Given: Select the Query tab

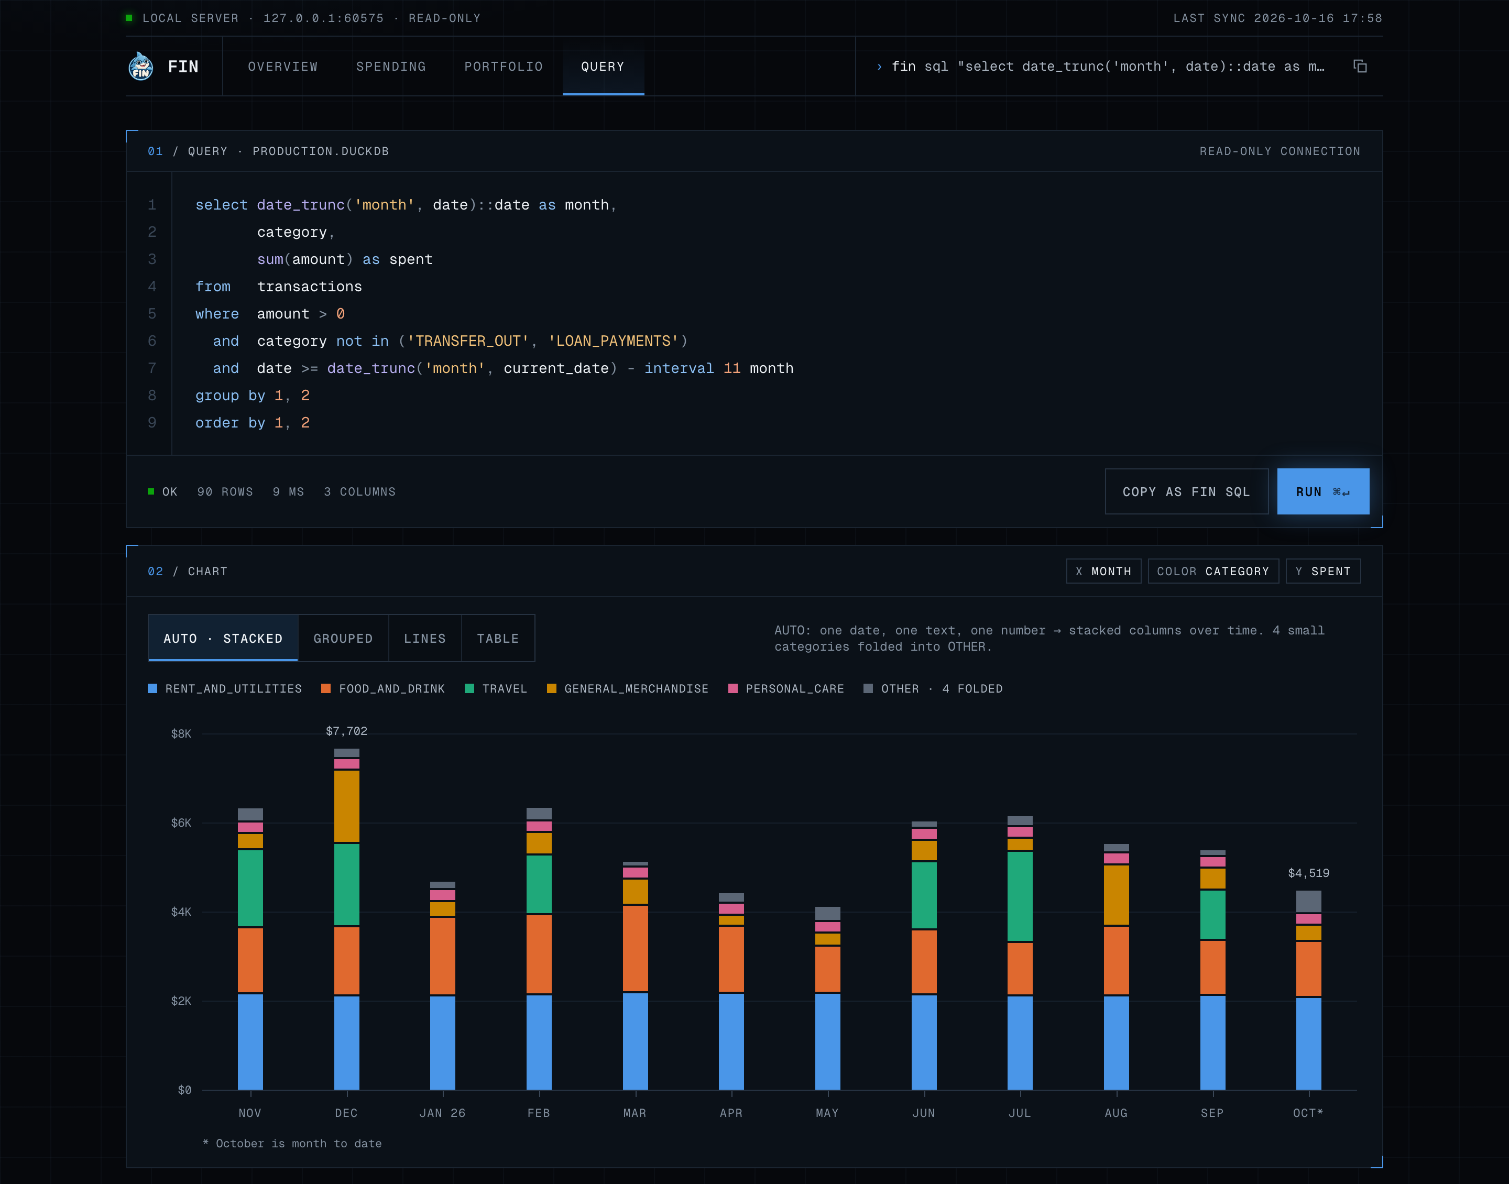Looking at the screenshot, I should [x=603, y=67].
